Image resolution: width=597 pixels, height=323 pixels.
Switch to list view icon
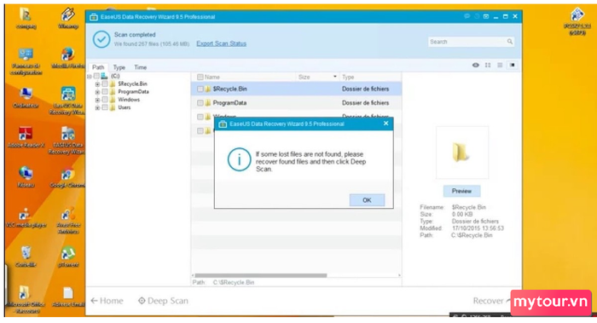pyautogui.click(x=500, y=65)
